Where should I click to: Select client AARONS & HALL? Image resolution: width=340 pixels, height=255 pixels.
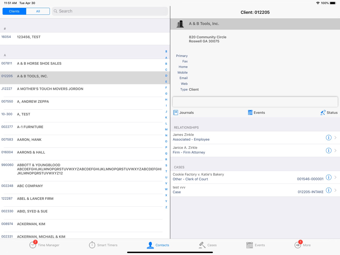point(85,154)
